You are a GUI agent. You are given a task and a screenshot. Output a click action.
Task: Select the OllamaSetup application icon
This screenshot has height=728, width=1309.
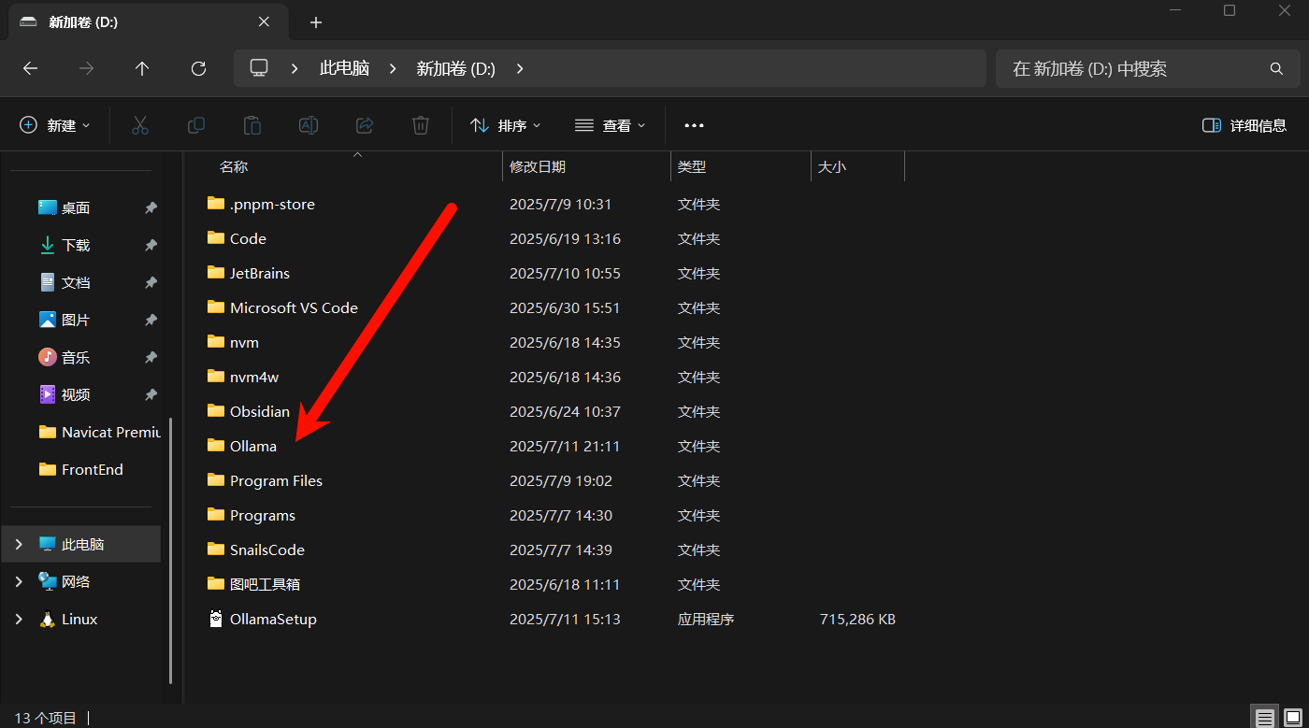tap(216, 619)
